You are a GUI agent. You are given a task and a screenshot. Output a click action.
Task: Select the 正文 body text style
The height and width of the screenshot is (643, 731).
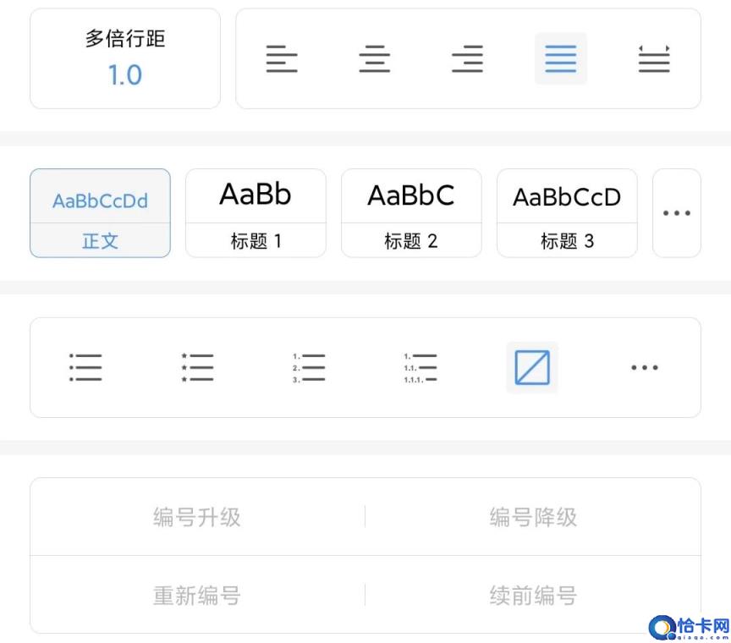coord(100,212)
